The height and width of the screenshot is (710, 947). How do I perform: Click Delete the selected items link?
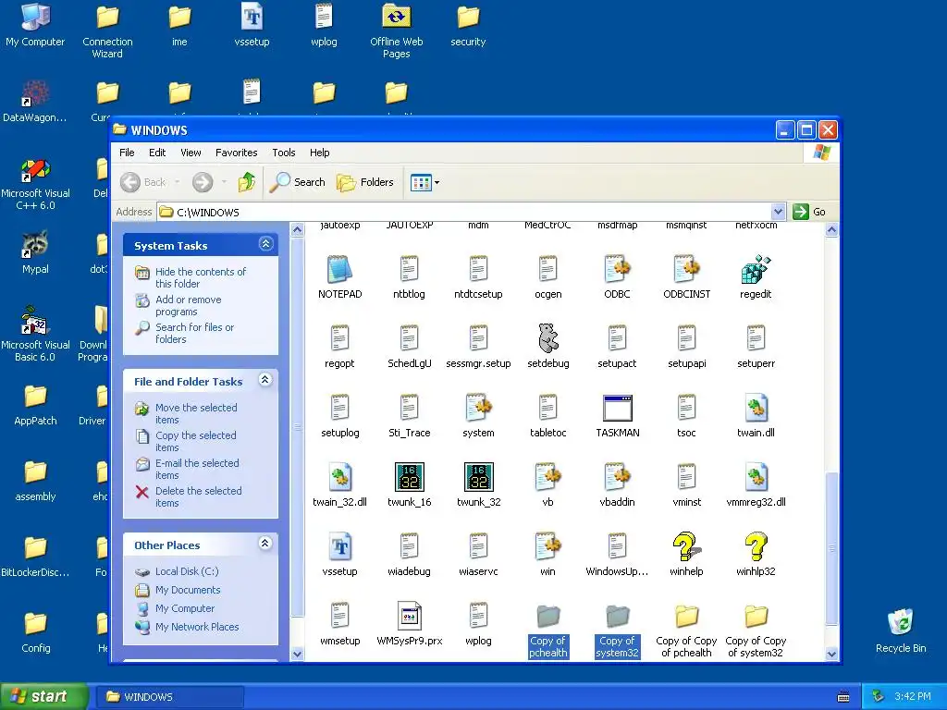[198, 496]
